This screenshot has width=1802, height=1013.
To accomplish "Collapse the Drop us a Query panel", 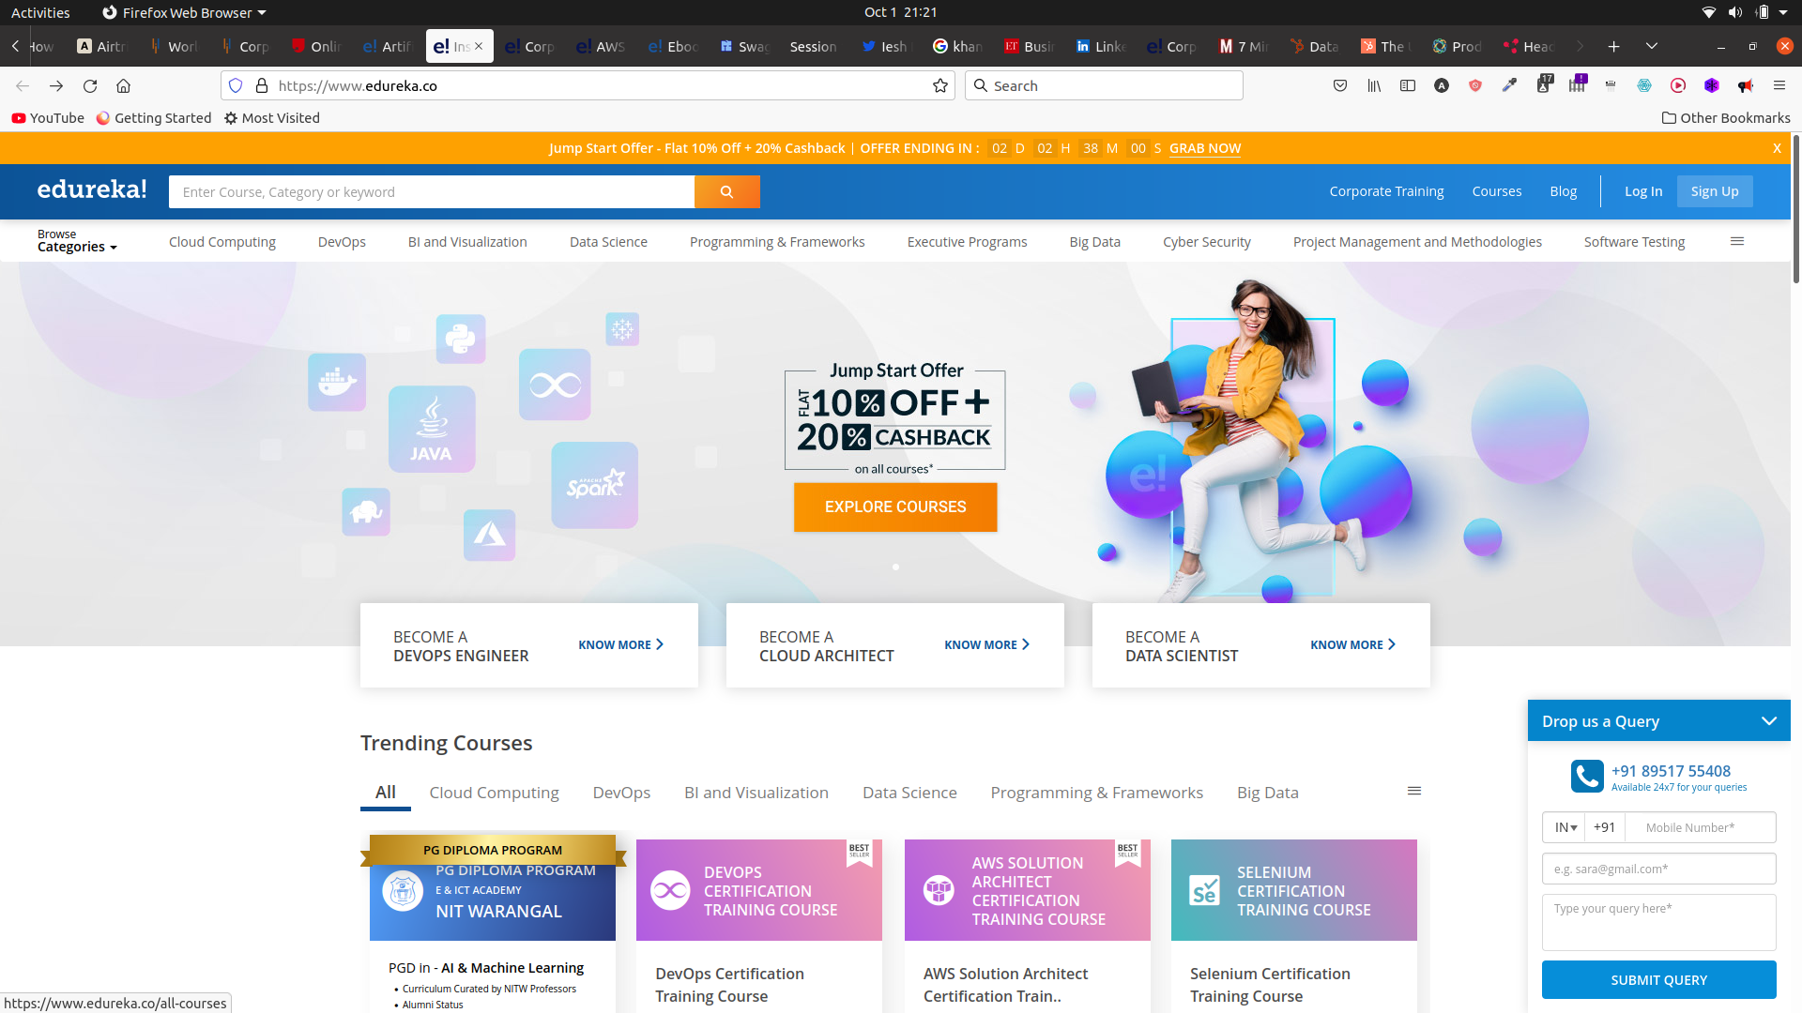I will coord(1770,720).
